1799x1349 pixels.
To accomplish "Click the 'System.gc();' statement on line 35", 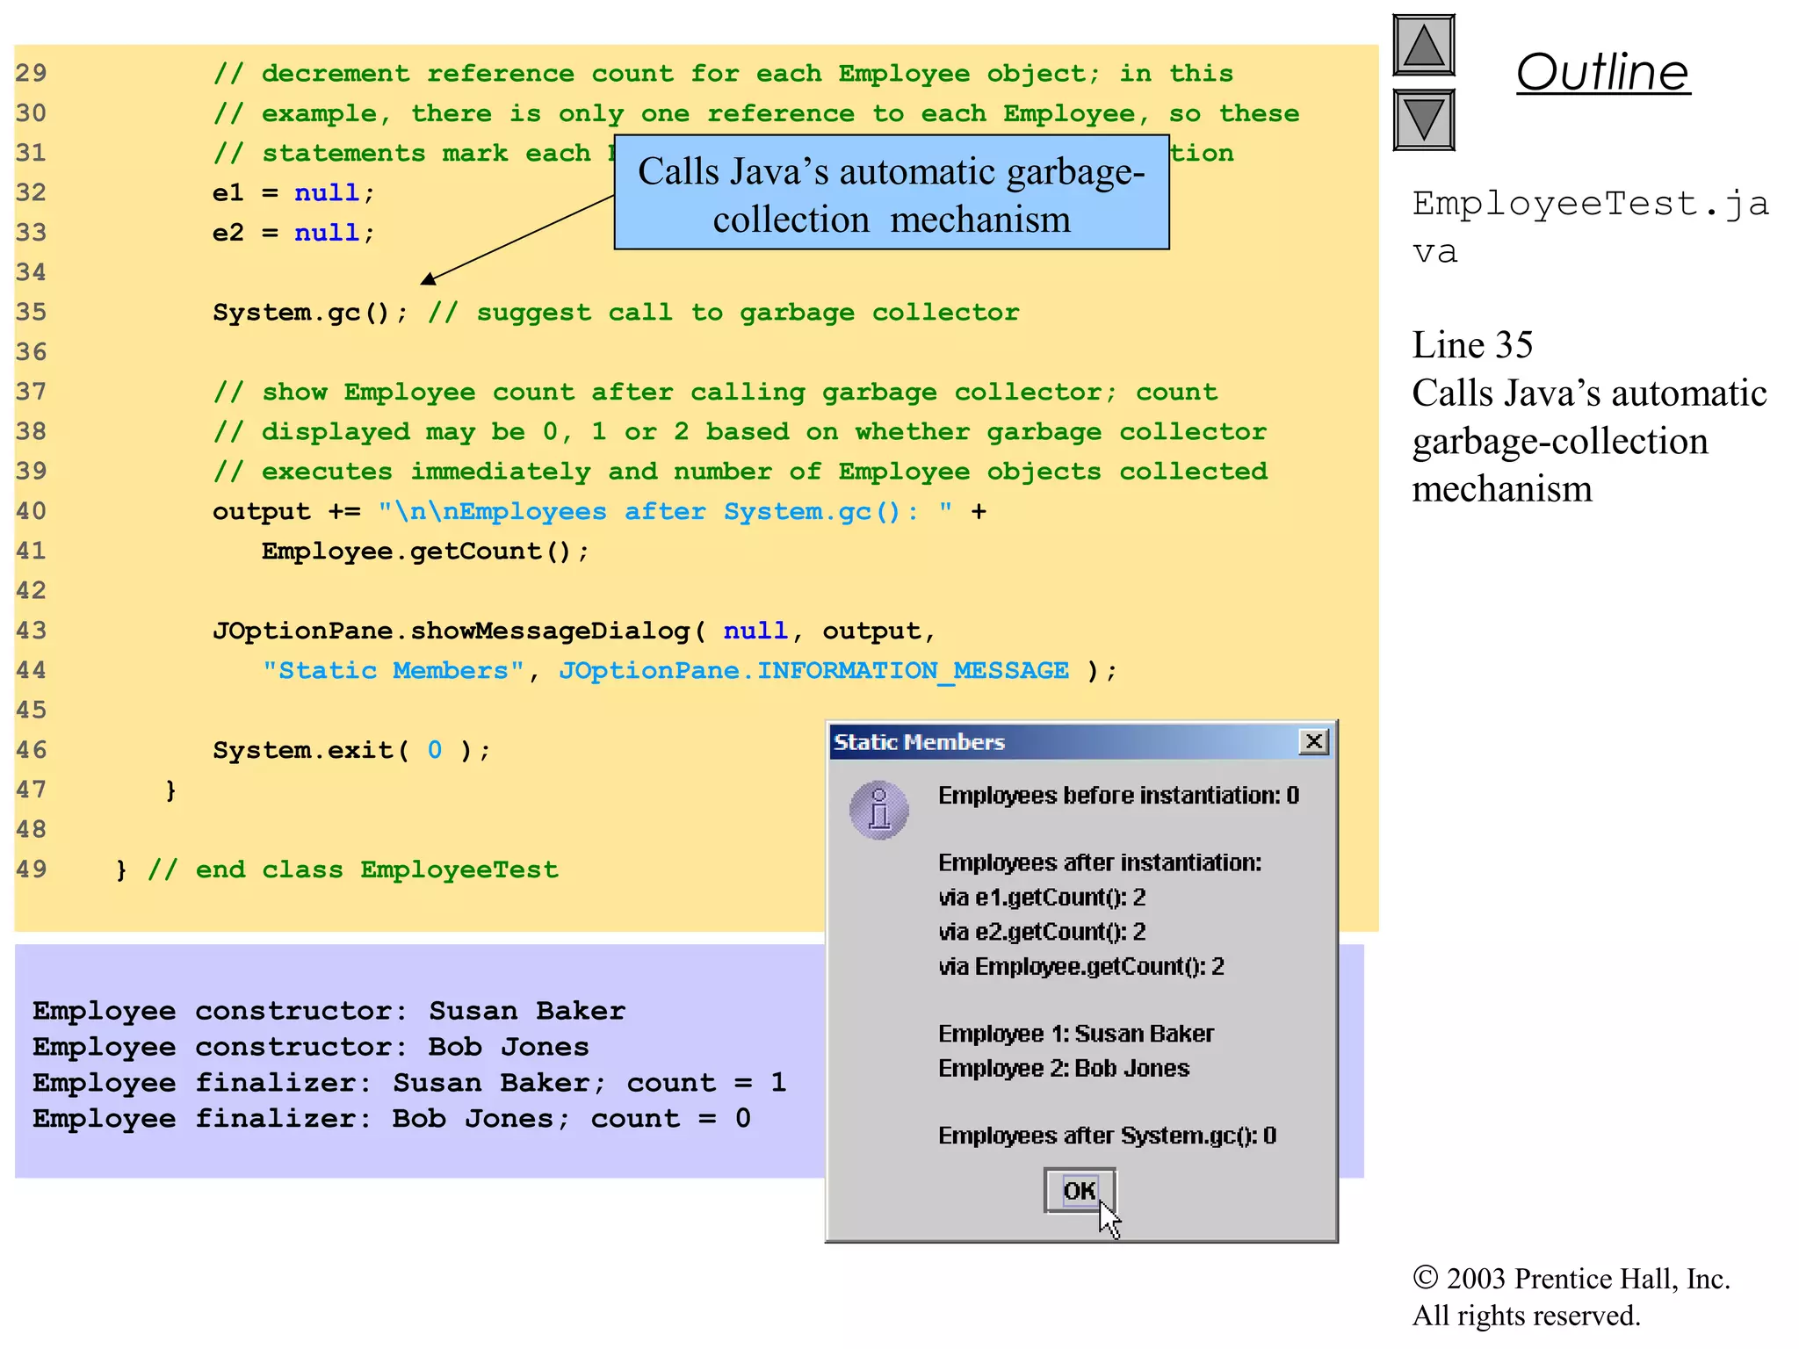I will (311, 313).
